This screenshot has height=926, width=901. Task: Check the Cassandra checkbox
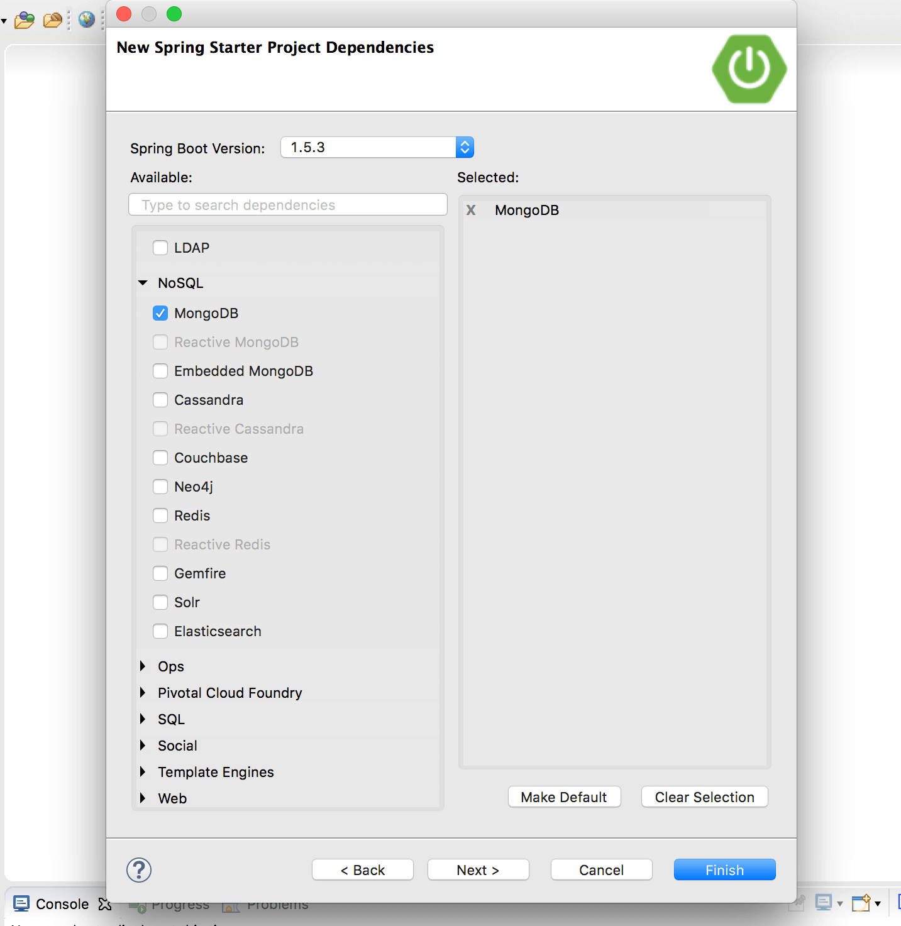[160, 400]
